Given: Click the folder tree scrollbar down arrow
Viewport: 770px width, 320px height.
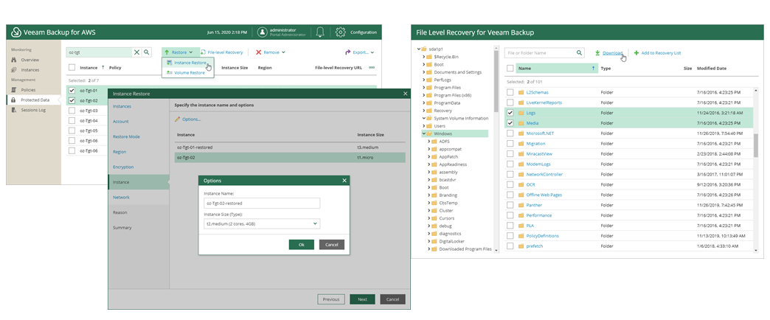Looking at the screenshot, I should coord(496,250).
